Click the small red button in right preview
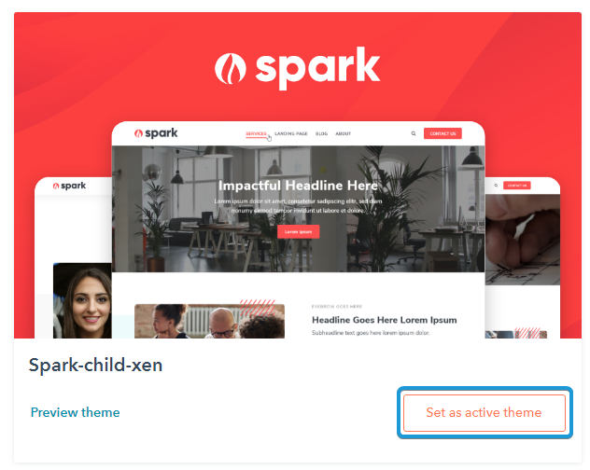The width and height of the screenshot is (590, 470). pyautogui.click(x=517, y=186)
